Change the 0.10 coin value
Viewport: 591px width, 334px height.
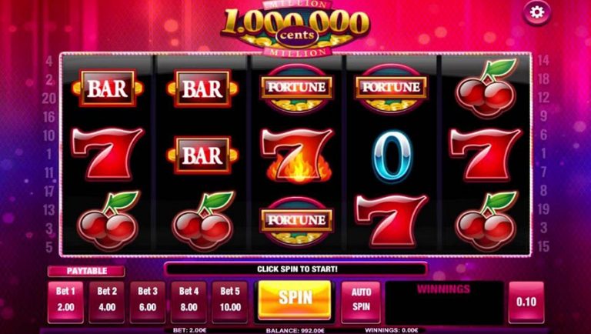click(x=526, y=302)
